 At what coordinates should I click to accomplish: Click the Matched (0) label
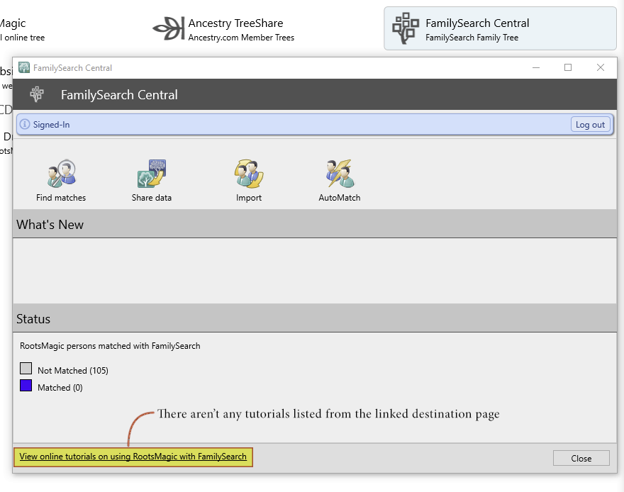click(x=60, y=387)
